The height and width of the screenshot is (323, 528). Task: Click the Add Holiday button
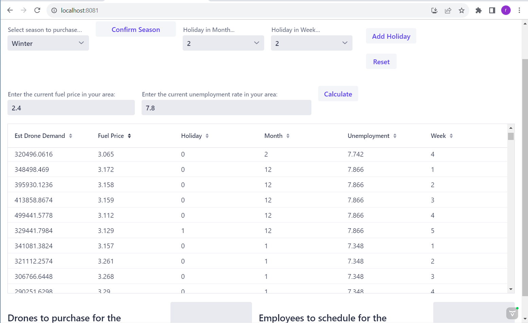click(391, 36)
